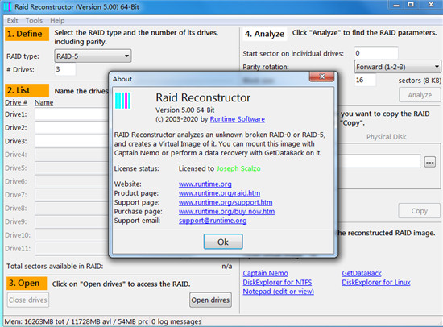
Task: Open the www.runtime.org/support.htm link
Action: tap(226, 202)
